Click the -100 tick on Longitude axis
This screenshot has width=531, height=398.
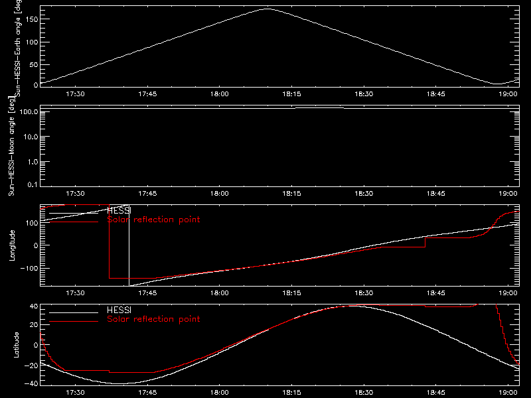tap(29, 268)
